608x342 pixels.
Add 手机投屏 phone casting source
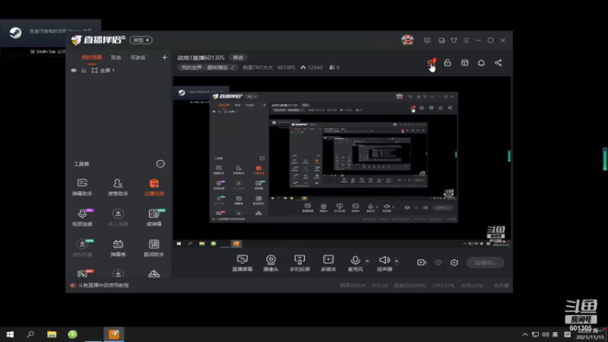point(299,263)
